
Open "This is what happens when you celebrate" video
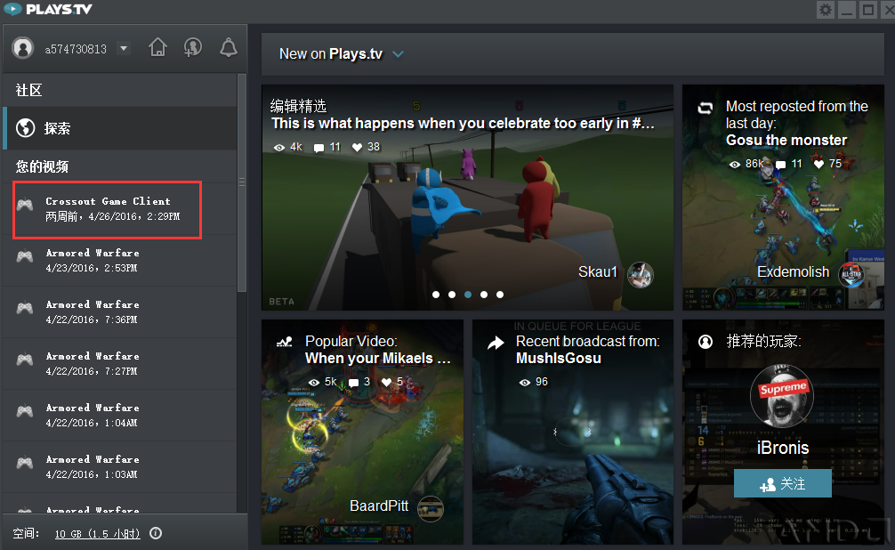(x=463, y=124)
